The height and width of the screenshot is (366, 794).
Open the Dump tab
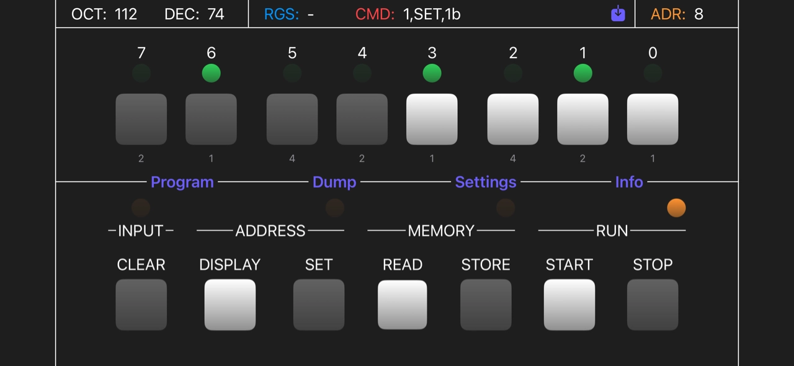coord(334,182)
